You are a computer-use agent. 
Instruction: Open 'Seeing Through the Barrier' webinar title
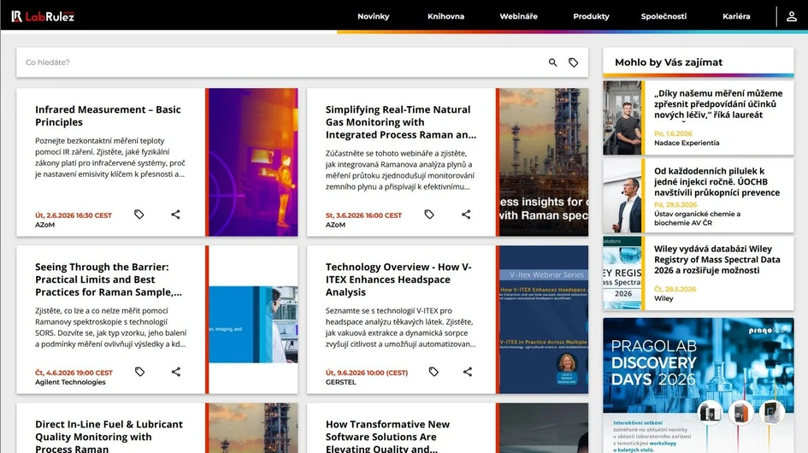tap(109, 279)
